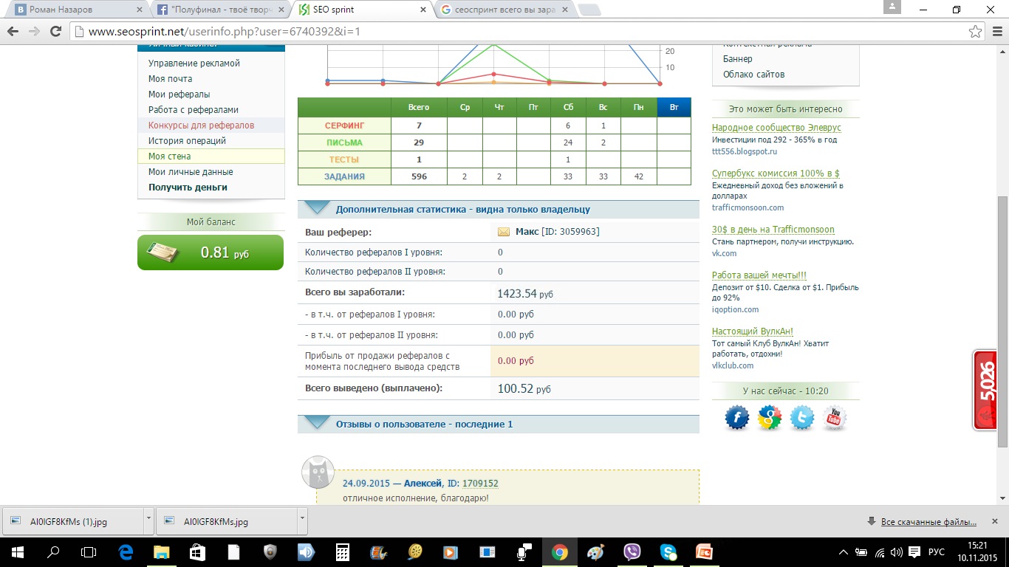The width and height of the screenshot is (1009, 567).
Task: Open Мои рефералы menu item
Action: 179,94
